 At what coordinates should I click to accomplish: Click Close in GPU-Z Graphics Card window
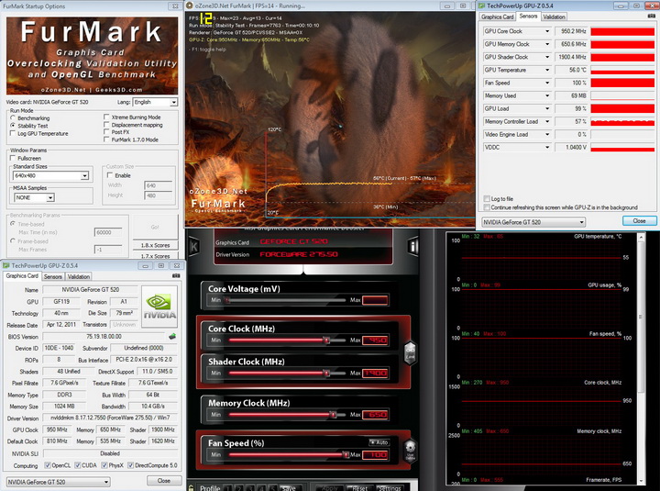[x=164, y=481]
